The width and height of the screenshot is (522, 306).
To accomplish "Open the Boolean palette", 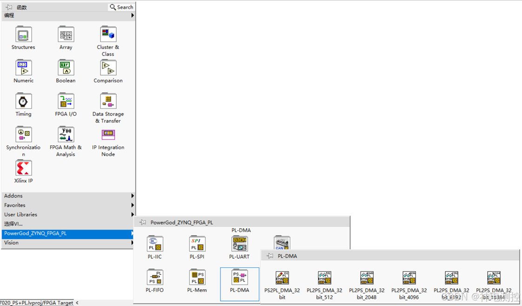I will pos(66,68).
